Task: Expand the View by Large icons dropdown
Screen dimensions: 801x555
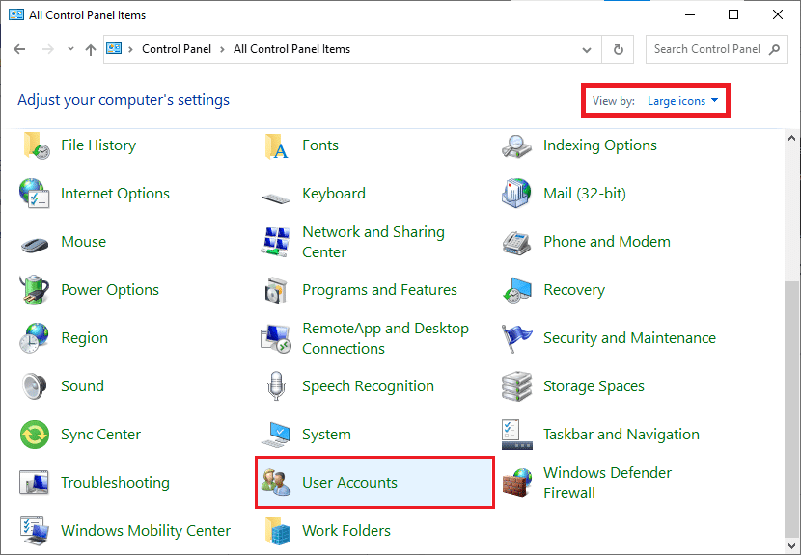Action: 682,101
